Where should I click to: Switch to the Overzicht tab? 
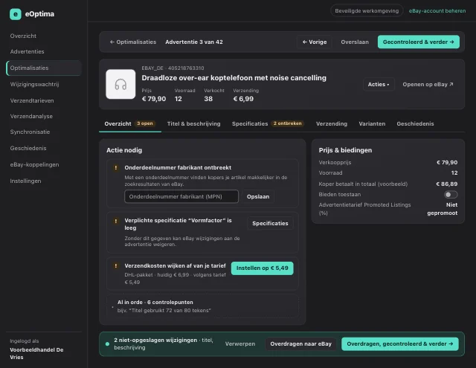point(130,123)
